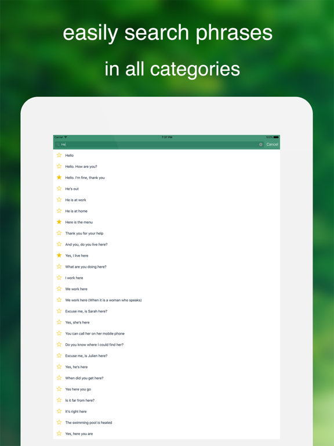Open the phrase "I work here"
The height and width of the screenshot is (446, 334).
click(x=166, y=278)
